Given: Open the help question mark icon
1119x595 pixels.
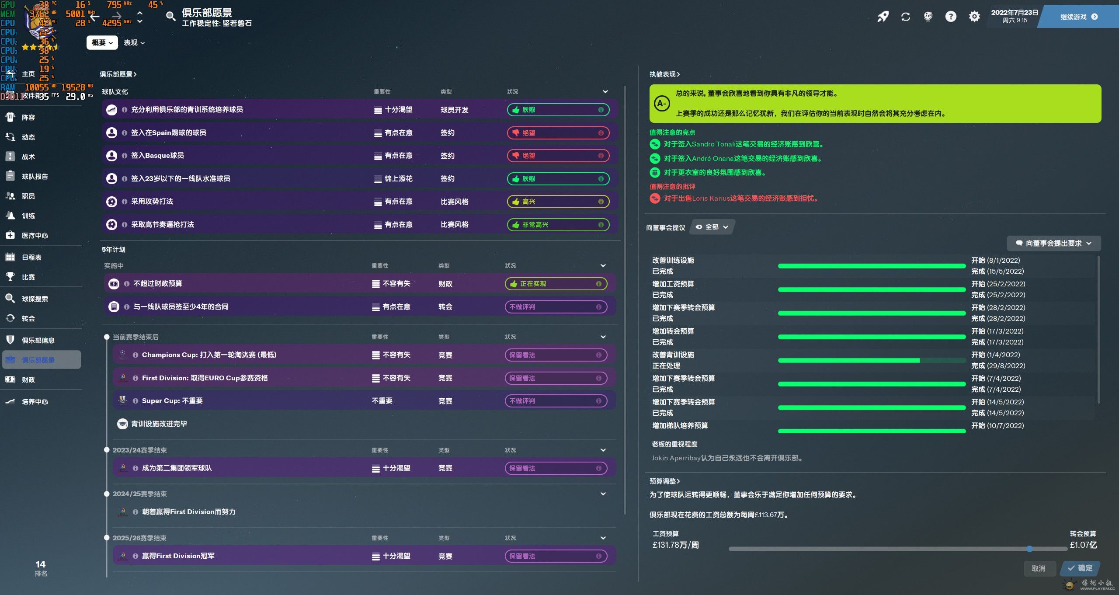Looking at the screenshot, I should (951, 17).
